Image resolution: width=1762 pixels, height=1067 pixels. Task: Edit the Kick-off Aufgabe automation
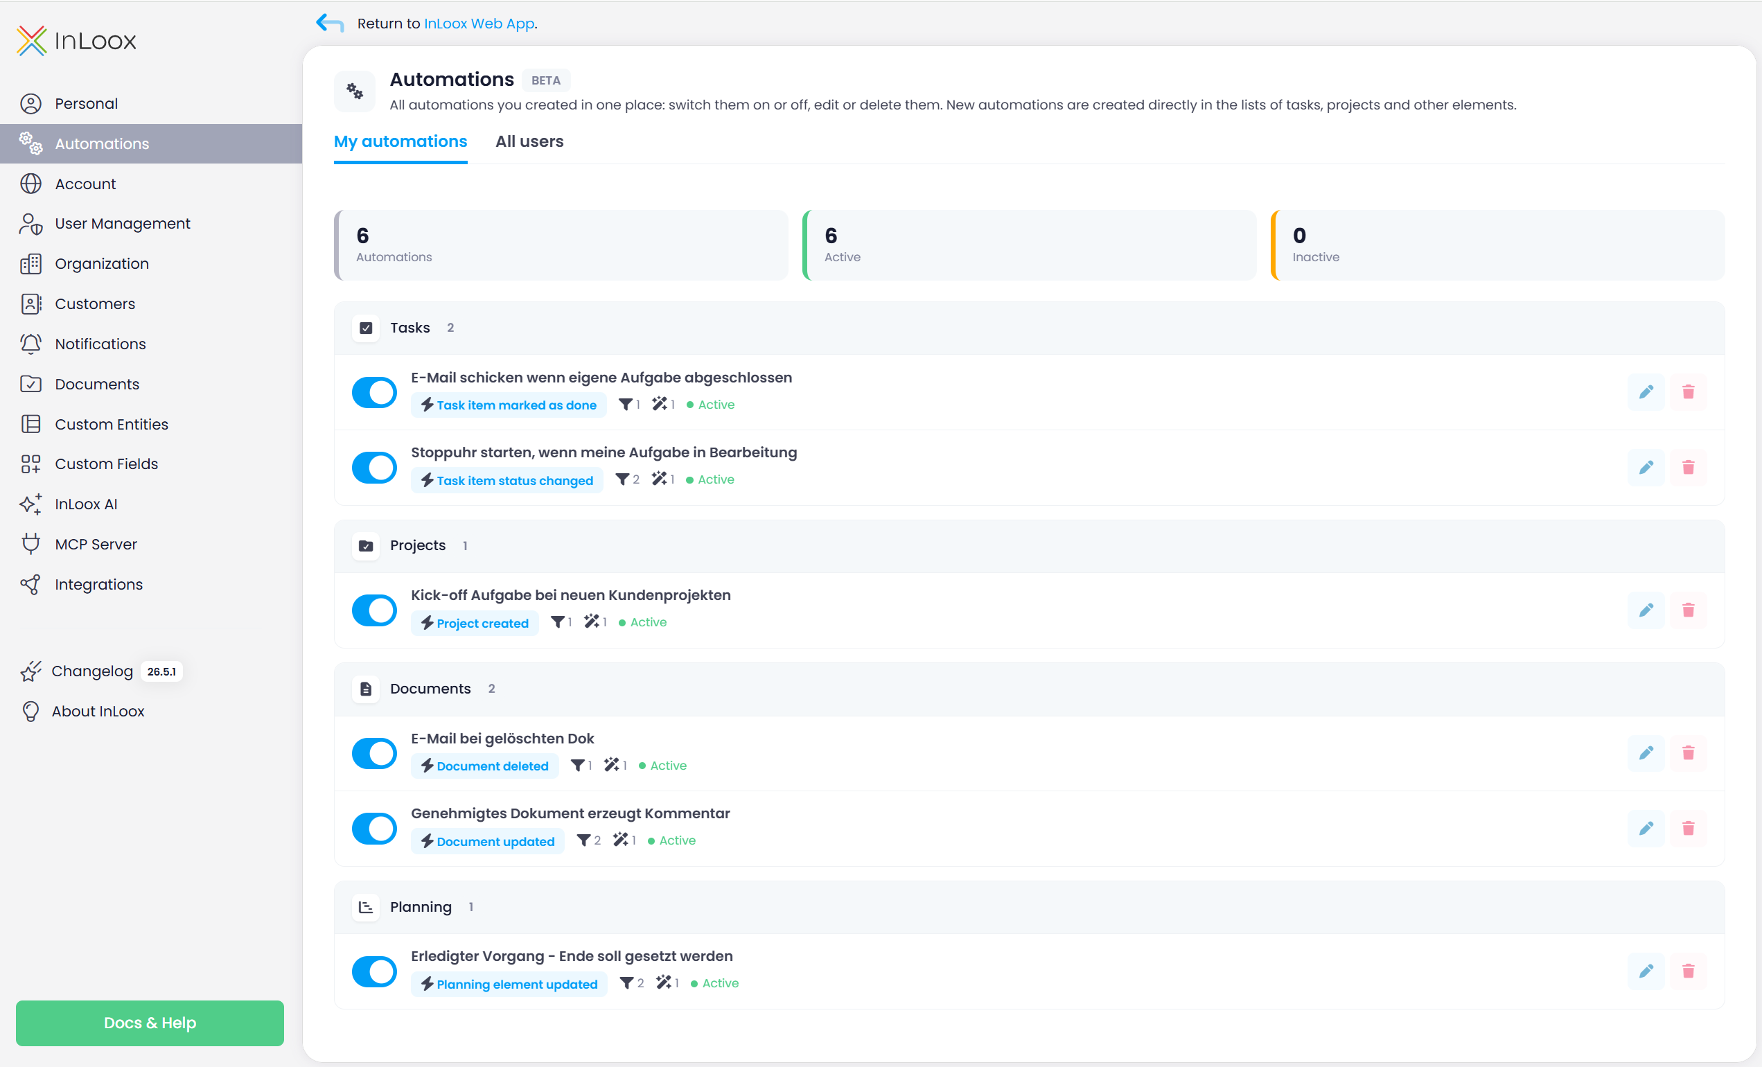[x=1646, y=610]
